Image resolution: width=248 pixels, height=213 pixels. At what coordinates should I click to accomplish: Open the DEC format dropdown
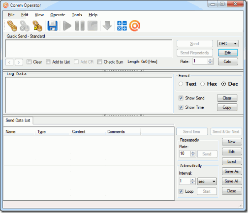(x=228, y=44)
